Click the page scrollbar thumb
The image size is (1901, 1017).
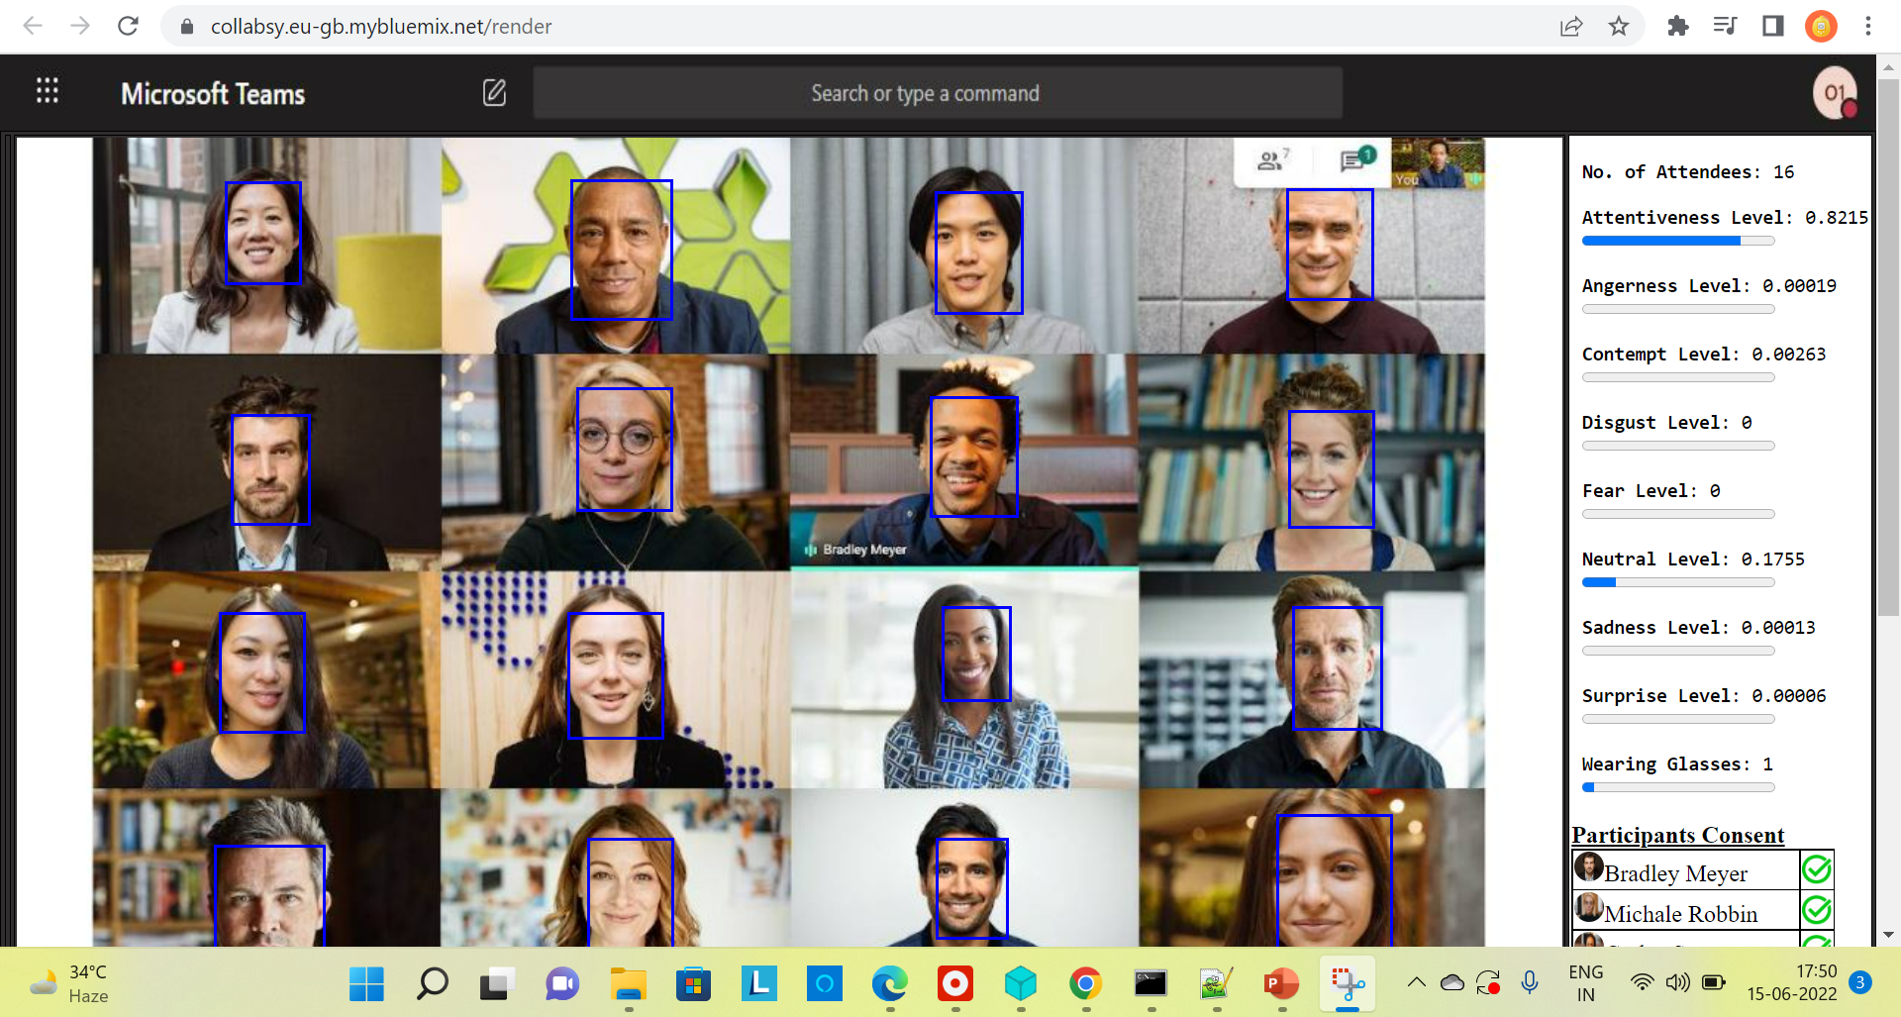tap(1888, 347)
